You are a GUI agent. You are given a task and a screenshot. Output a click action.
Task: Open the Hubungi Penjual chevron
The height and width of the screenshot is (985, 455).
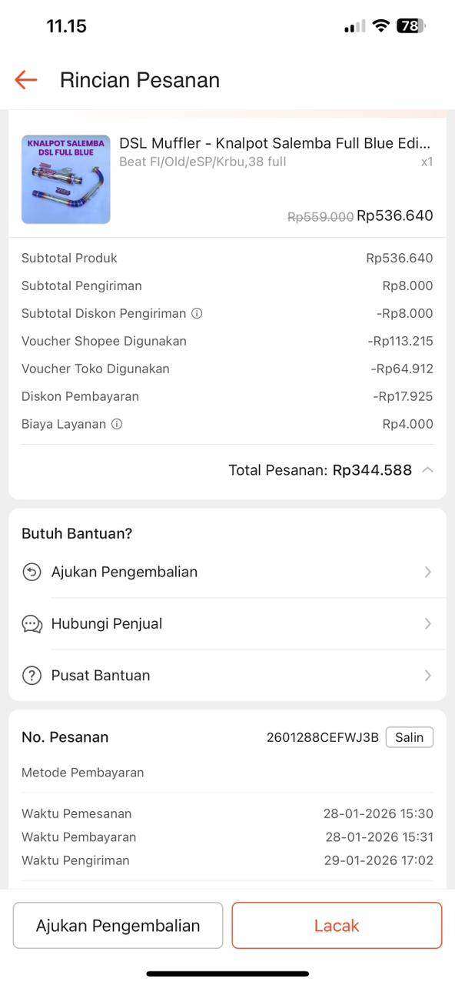tap(427, 623)
